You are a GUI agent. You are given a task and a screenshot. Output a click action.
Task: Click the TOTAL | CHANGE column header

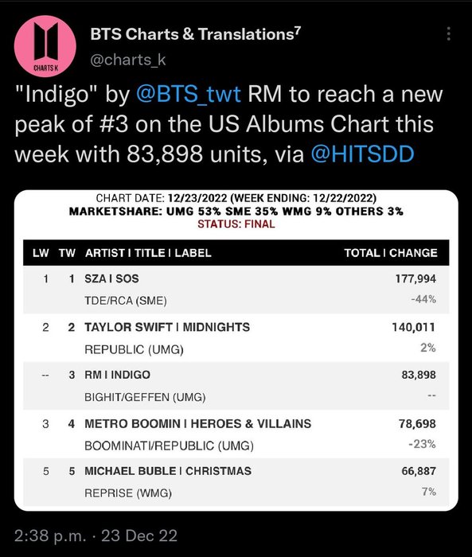pyautogui.click(x=391, y=253)
